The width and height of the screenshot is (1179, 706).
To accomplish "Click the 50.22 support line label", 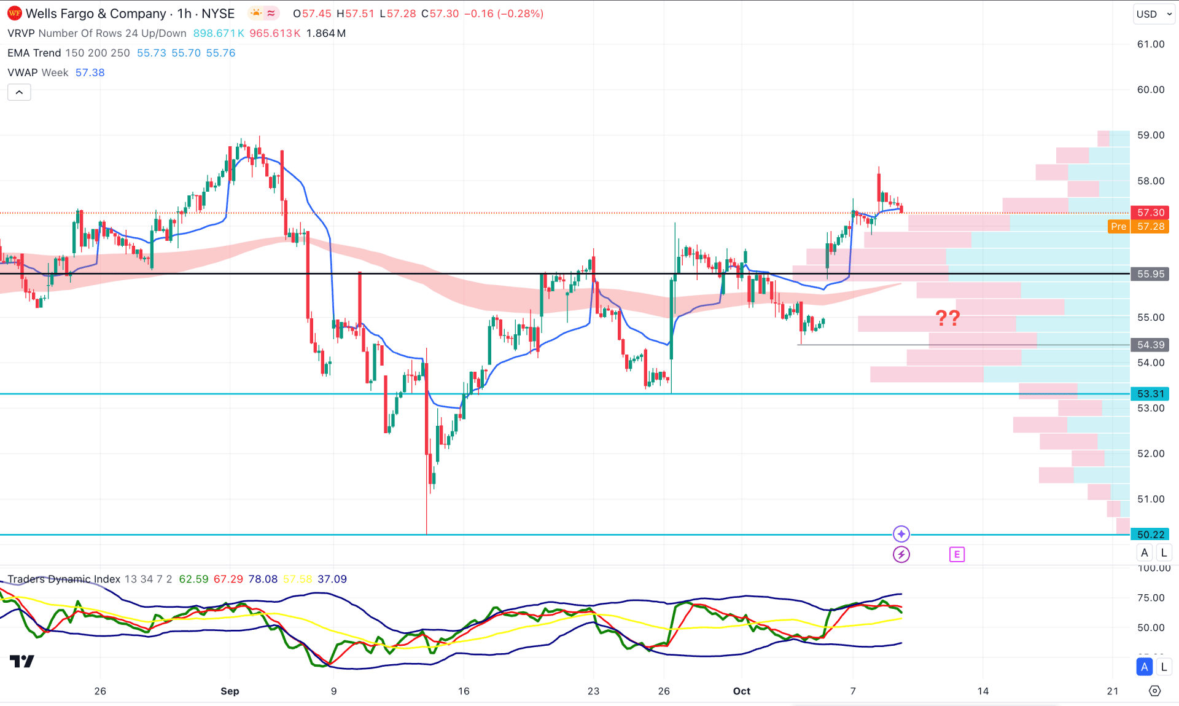I will [1151, 535].
